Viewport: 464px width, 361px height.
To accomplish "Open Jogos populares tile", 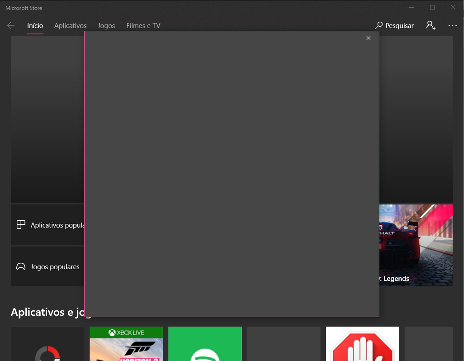I will (48, 266).
